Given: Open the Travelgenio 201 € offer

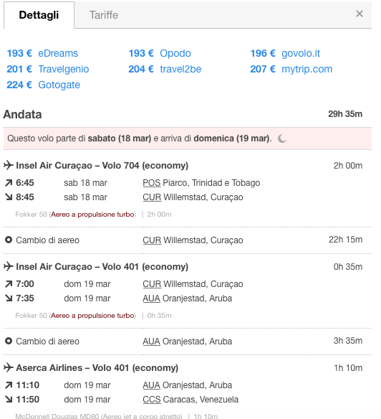Looking at the screenshot, I should click(x=48, y=69).
